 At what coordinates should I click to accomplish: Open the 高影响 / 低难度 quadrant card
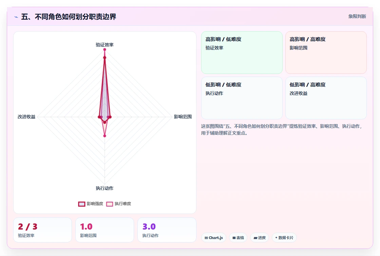(242, 53)
